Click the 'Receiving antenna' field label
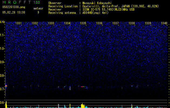 coord(62,13)
